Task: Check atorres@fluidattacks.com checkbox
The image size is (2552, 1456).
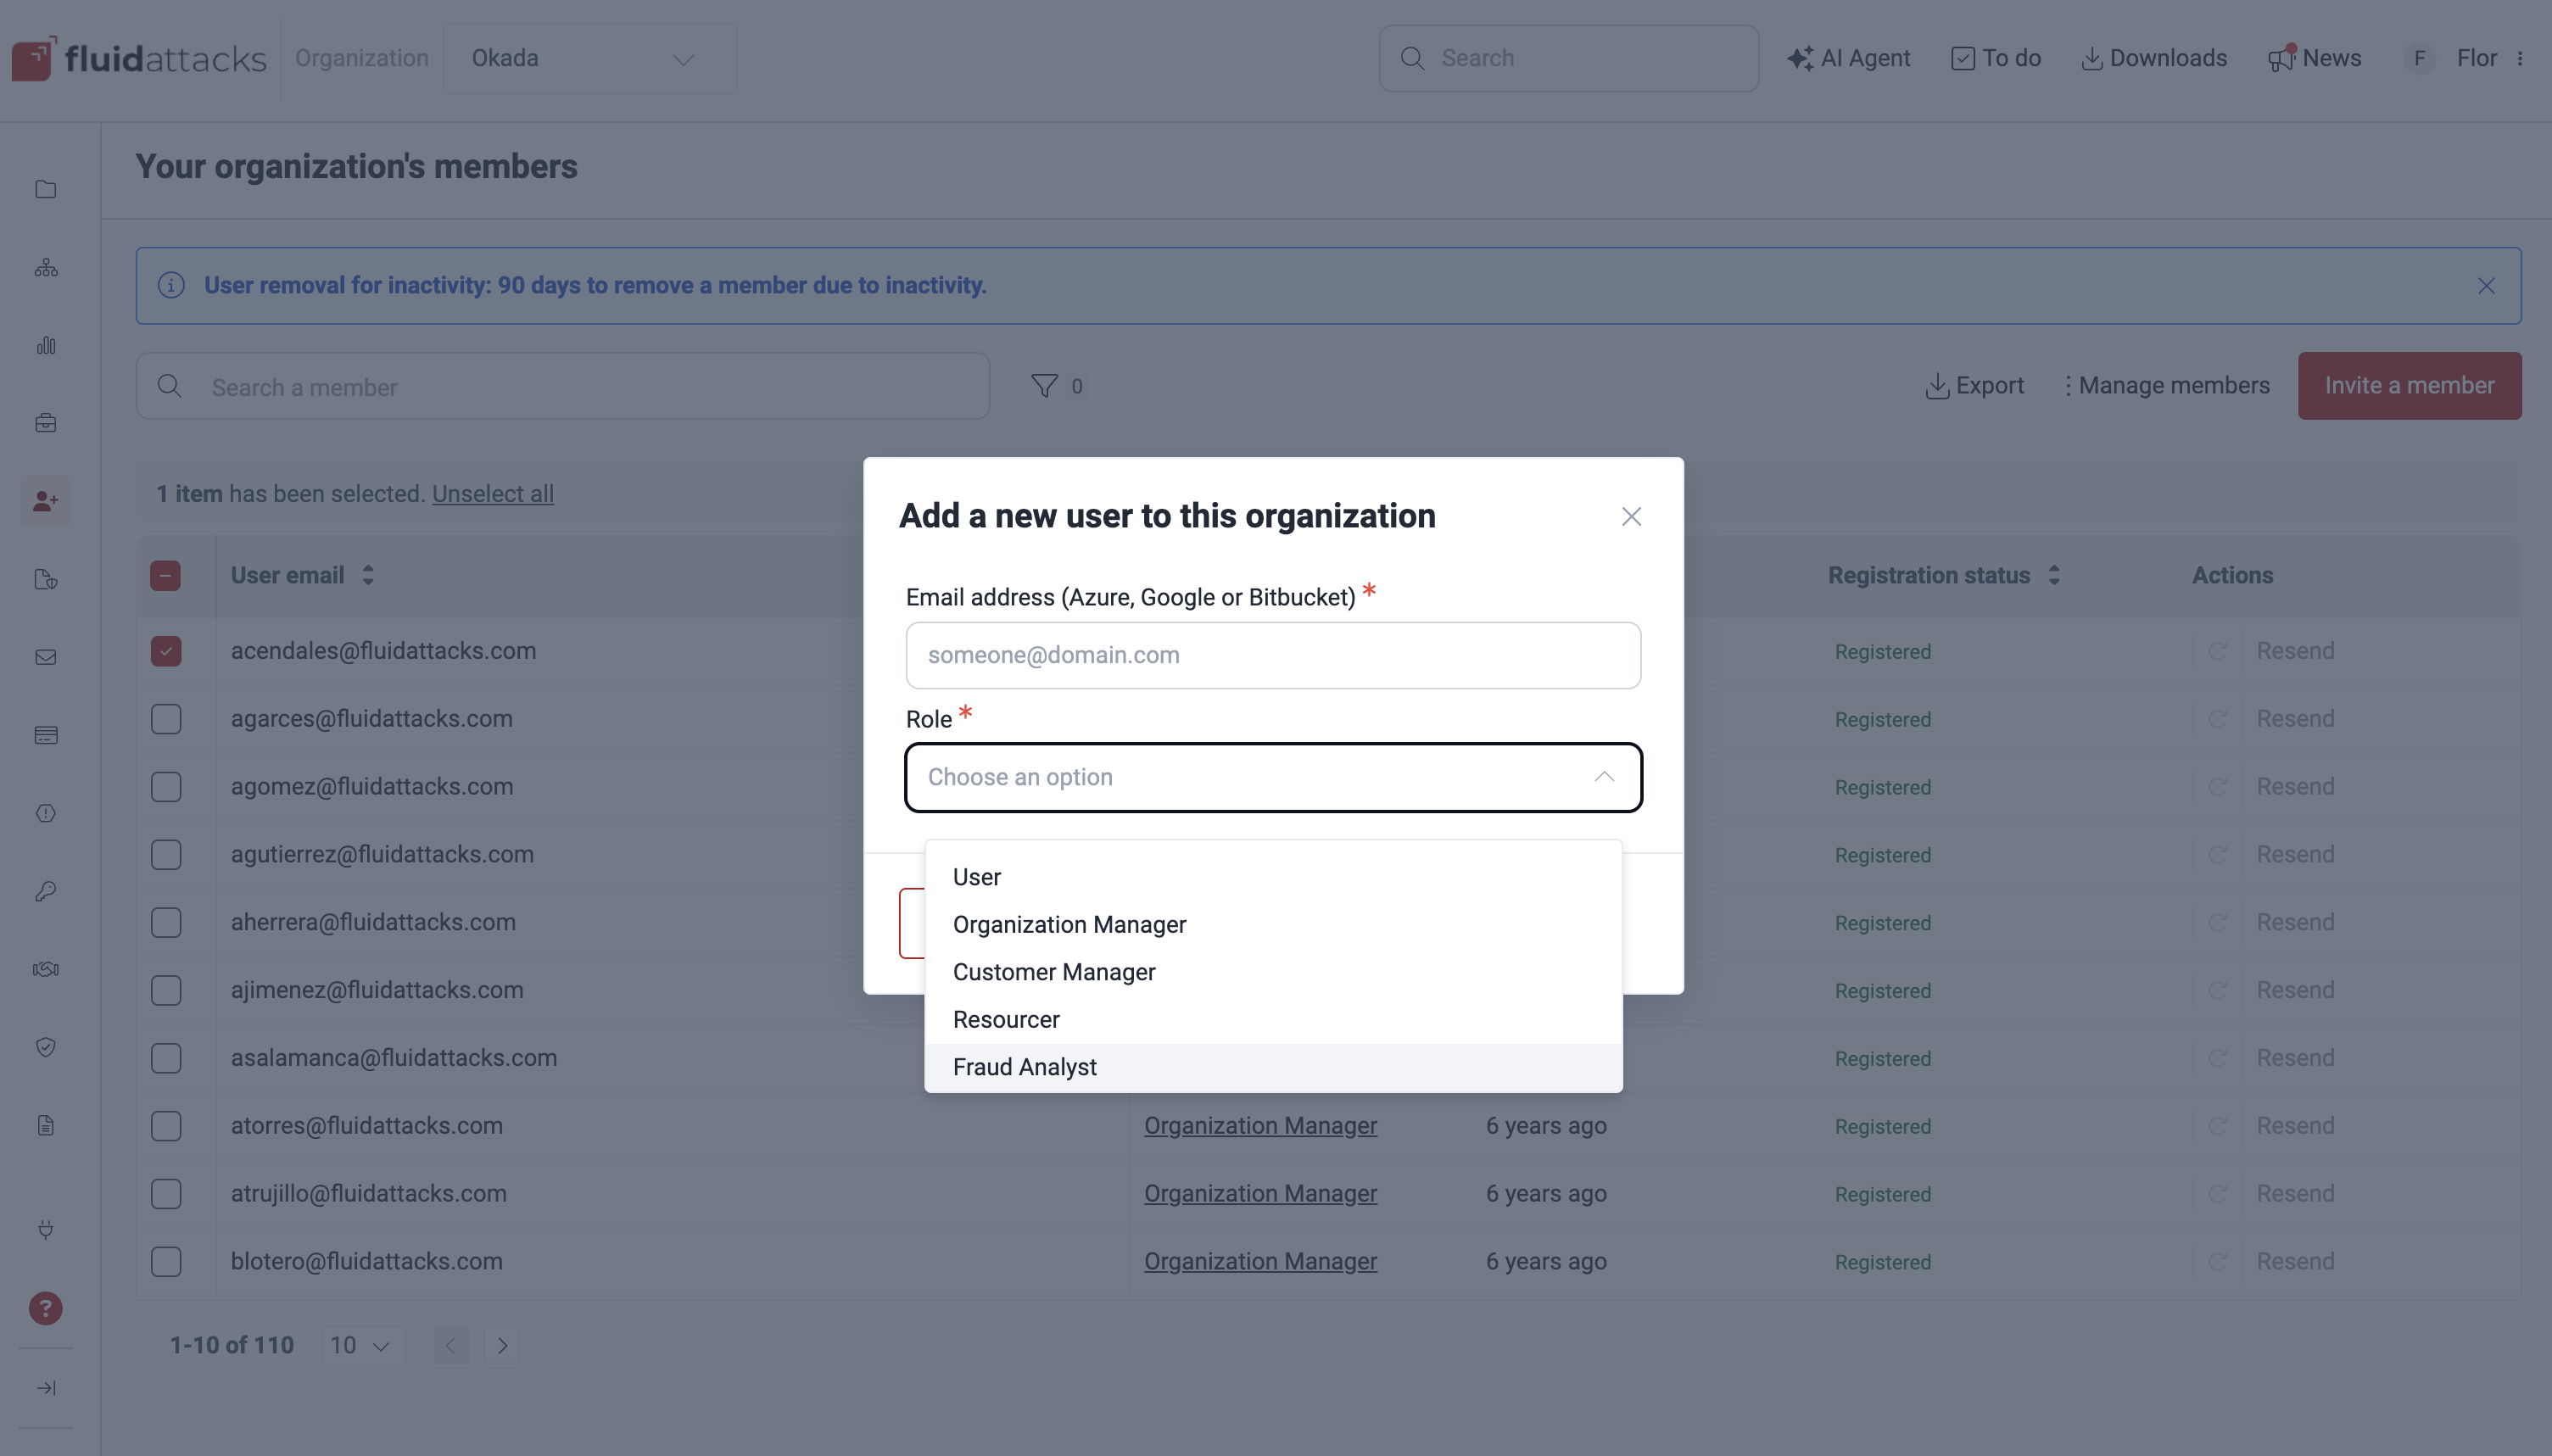Action: (x=166, y=1126)
